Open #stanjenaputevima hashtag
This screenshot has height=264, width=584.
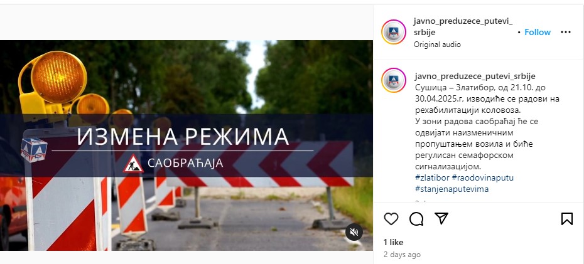point(452,189)
